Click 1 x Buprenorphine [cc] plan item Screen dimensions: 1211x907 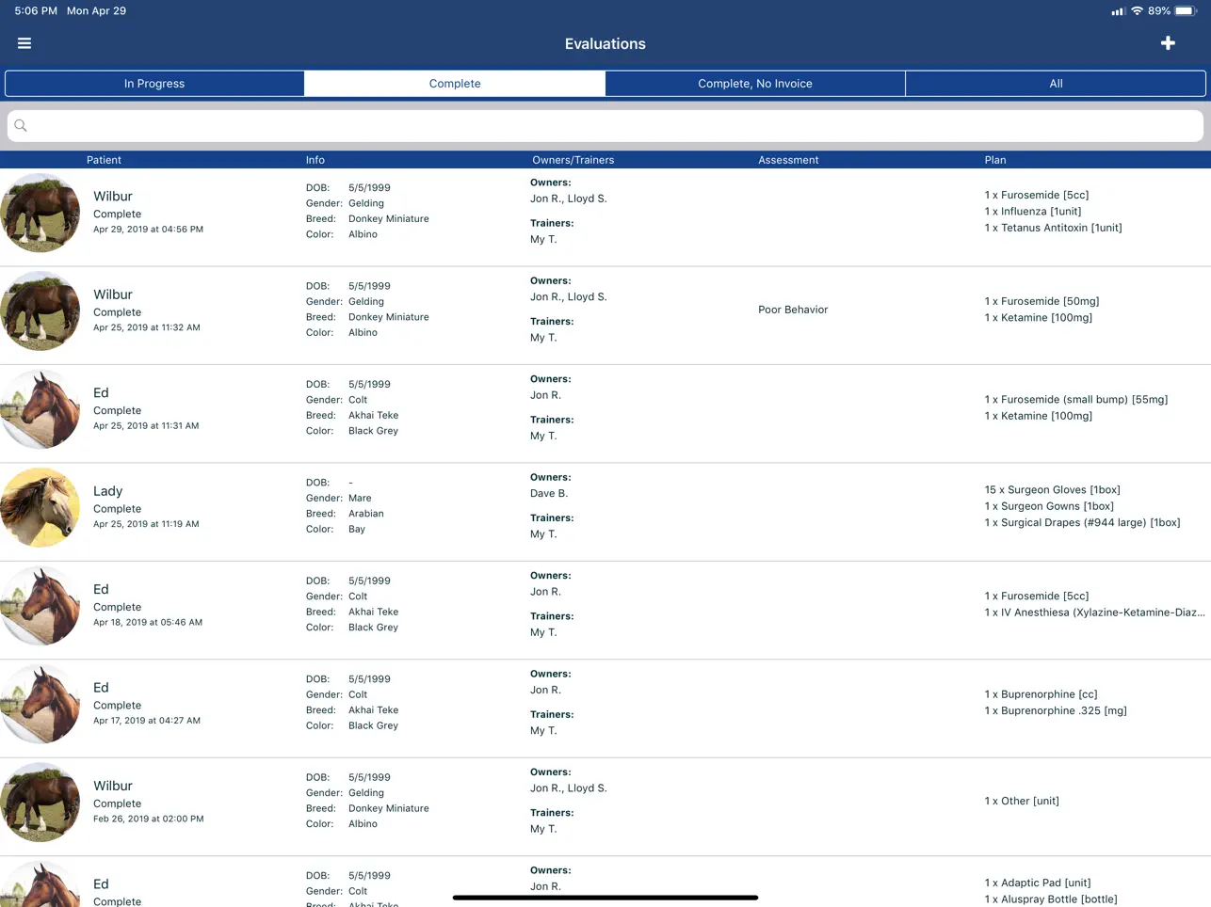click(x=1041, y=694)
